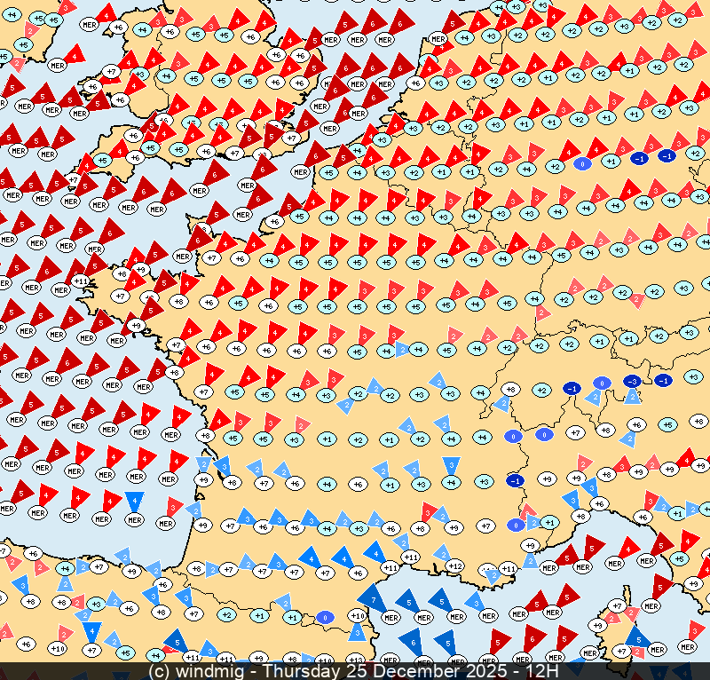Select the dark -1 oval left of +9
The image size is (710, 680).
click(x=514, y=480)
